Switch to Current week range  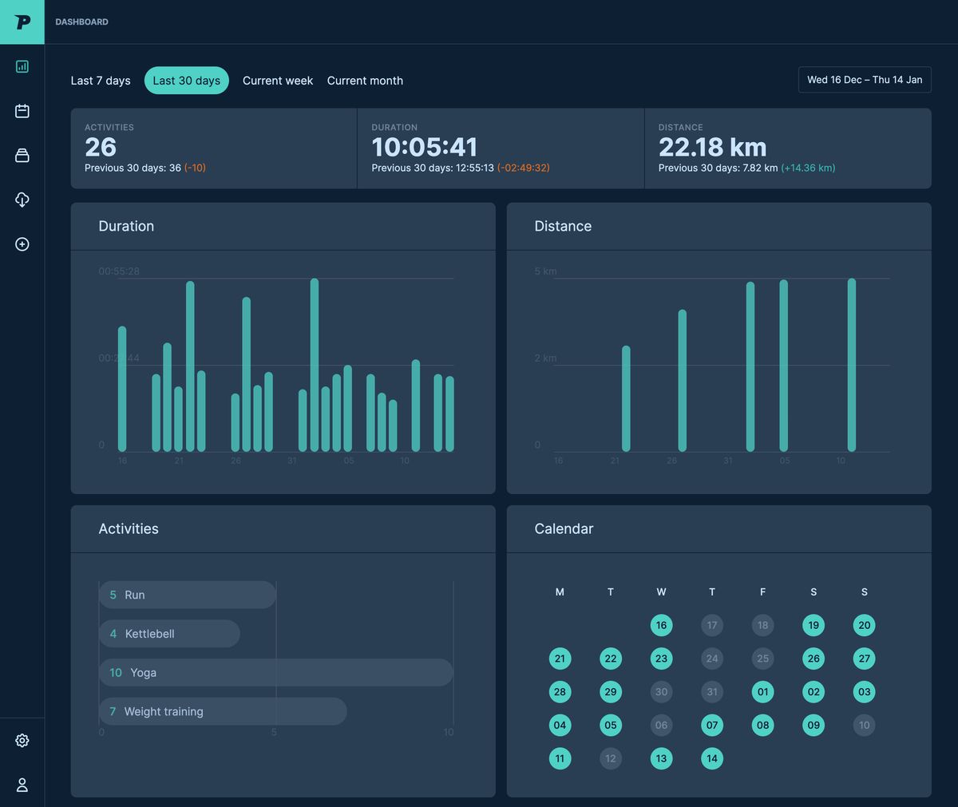[x=278, y=81]
